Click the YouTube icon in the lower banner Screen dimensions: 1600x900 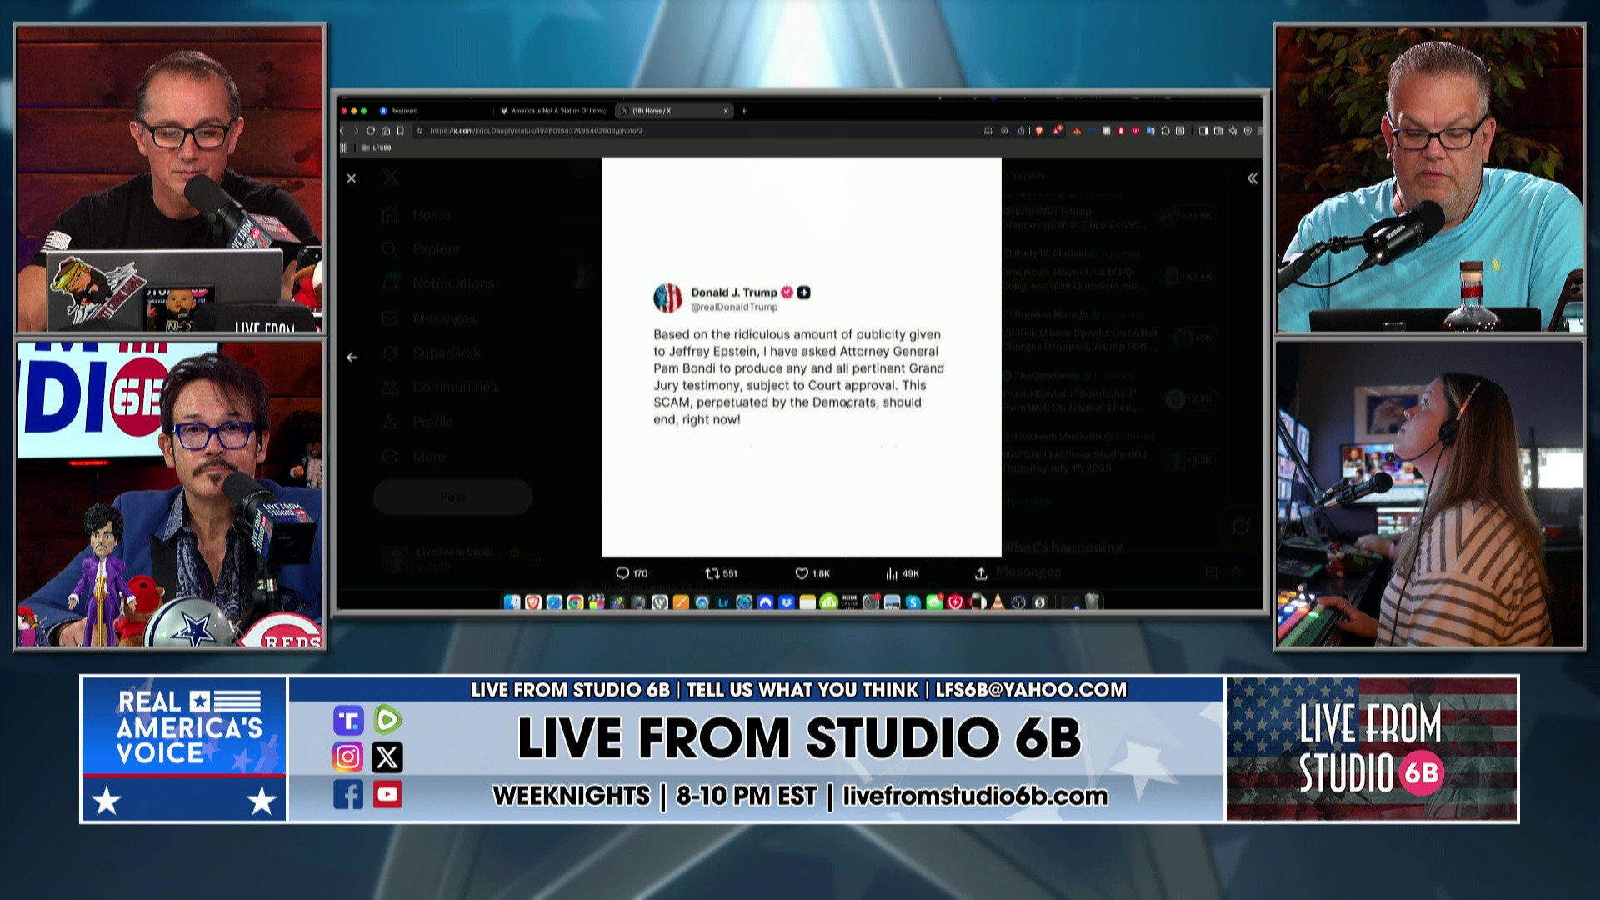click(387, 795)
